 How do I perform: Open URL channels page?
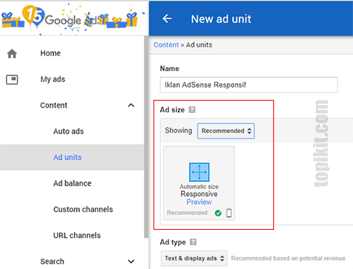coord(77,236)
